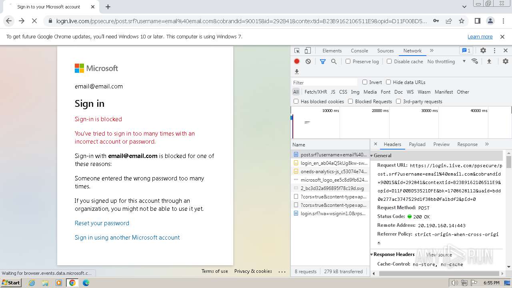Select the login_en_ab04aQSkUg8kw request
Screen dimensions: 512x288
[330, 163]
